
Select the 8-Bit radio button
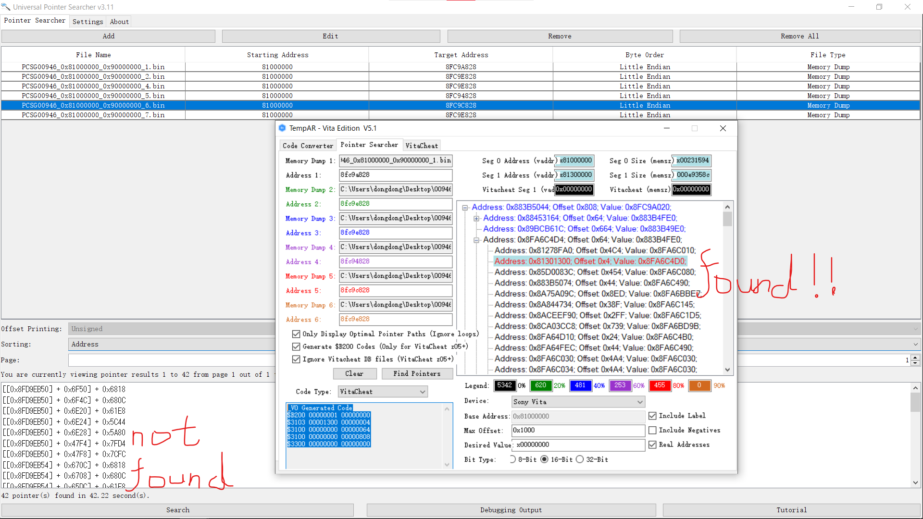[512, 459]
